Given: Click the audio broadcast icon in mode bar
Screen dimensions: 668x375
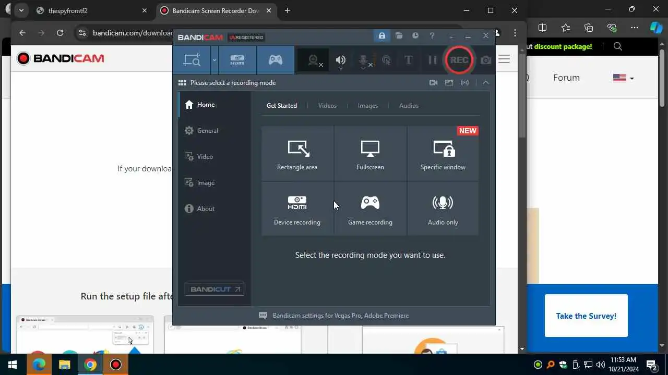Looking at the screenshot, I should point(464,83).
